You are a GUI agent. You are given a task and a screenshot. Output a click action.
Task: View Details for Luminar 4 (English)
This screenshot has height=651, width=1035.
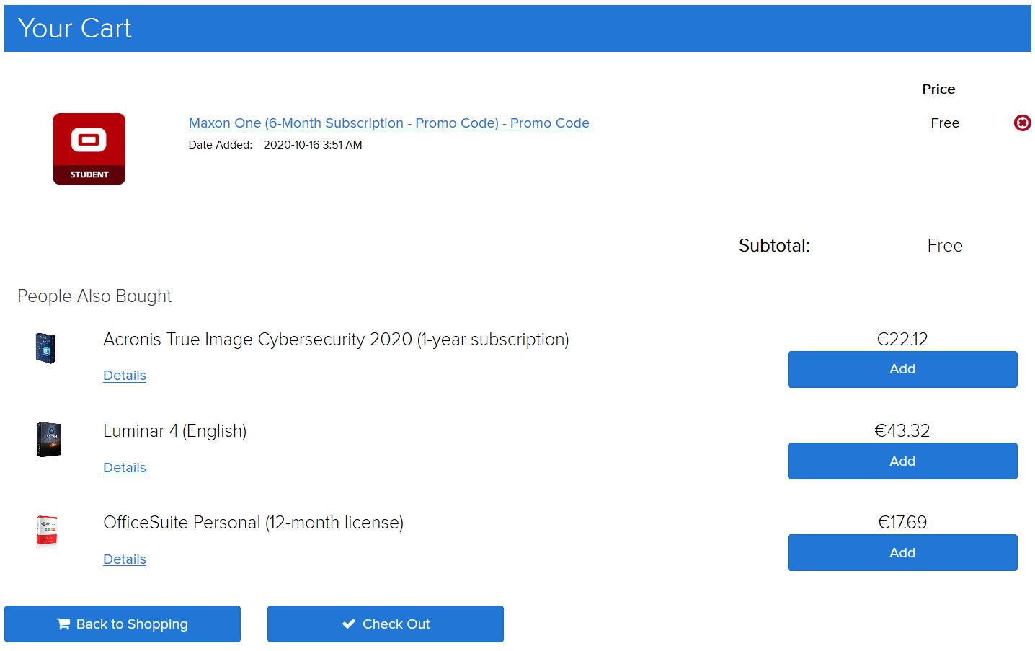point(125,468)
